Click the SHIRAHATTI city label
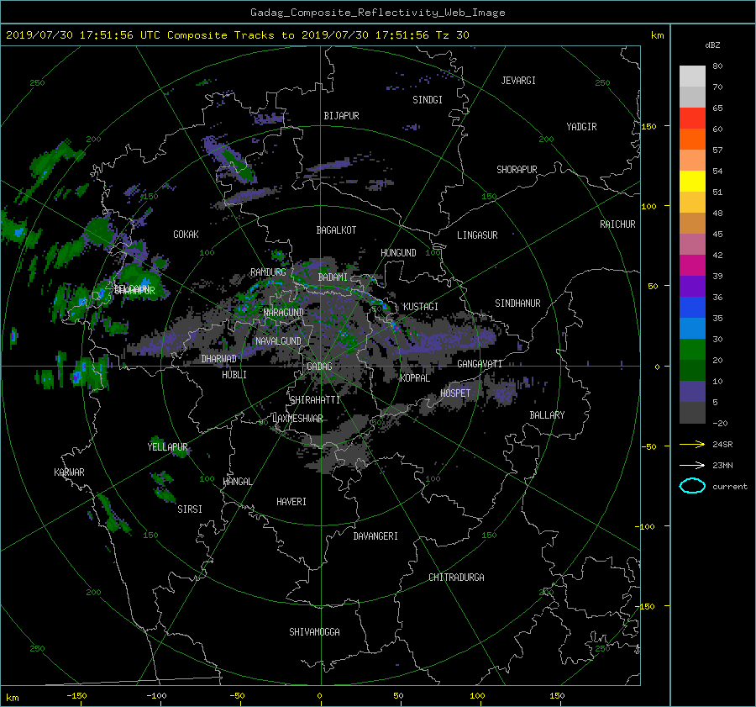This screenshot has height=707, width=756. [315, 400]
